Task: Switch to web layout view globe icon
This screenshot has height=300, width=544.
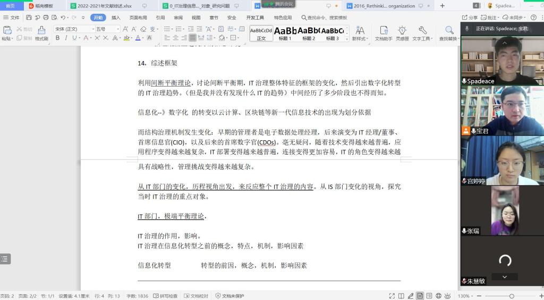Action: [x=438, y=296]
